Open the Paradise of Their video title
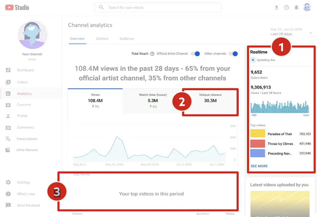317x217 pixels. click(x=280, y=134)
